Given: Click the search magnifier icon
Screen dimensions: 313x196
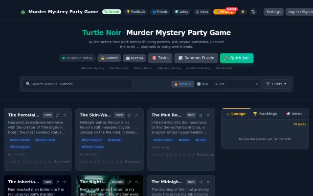Looking at the screenshot, I should click(x=28, y=84).
